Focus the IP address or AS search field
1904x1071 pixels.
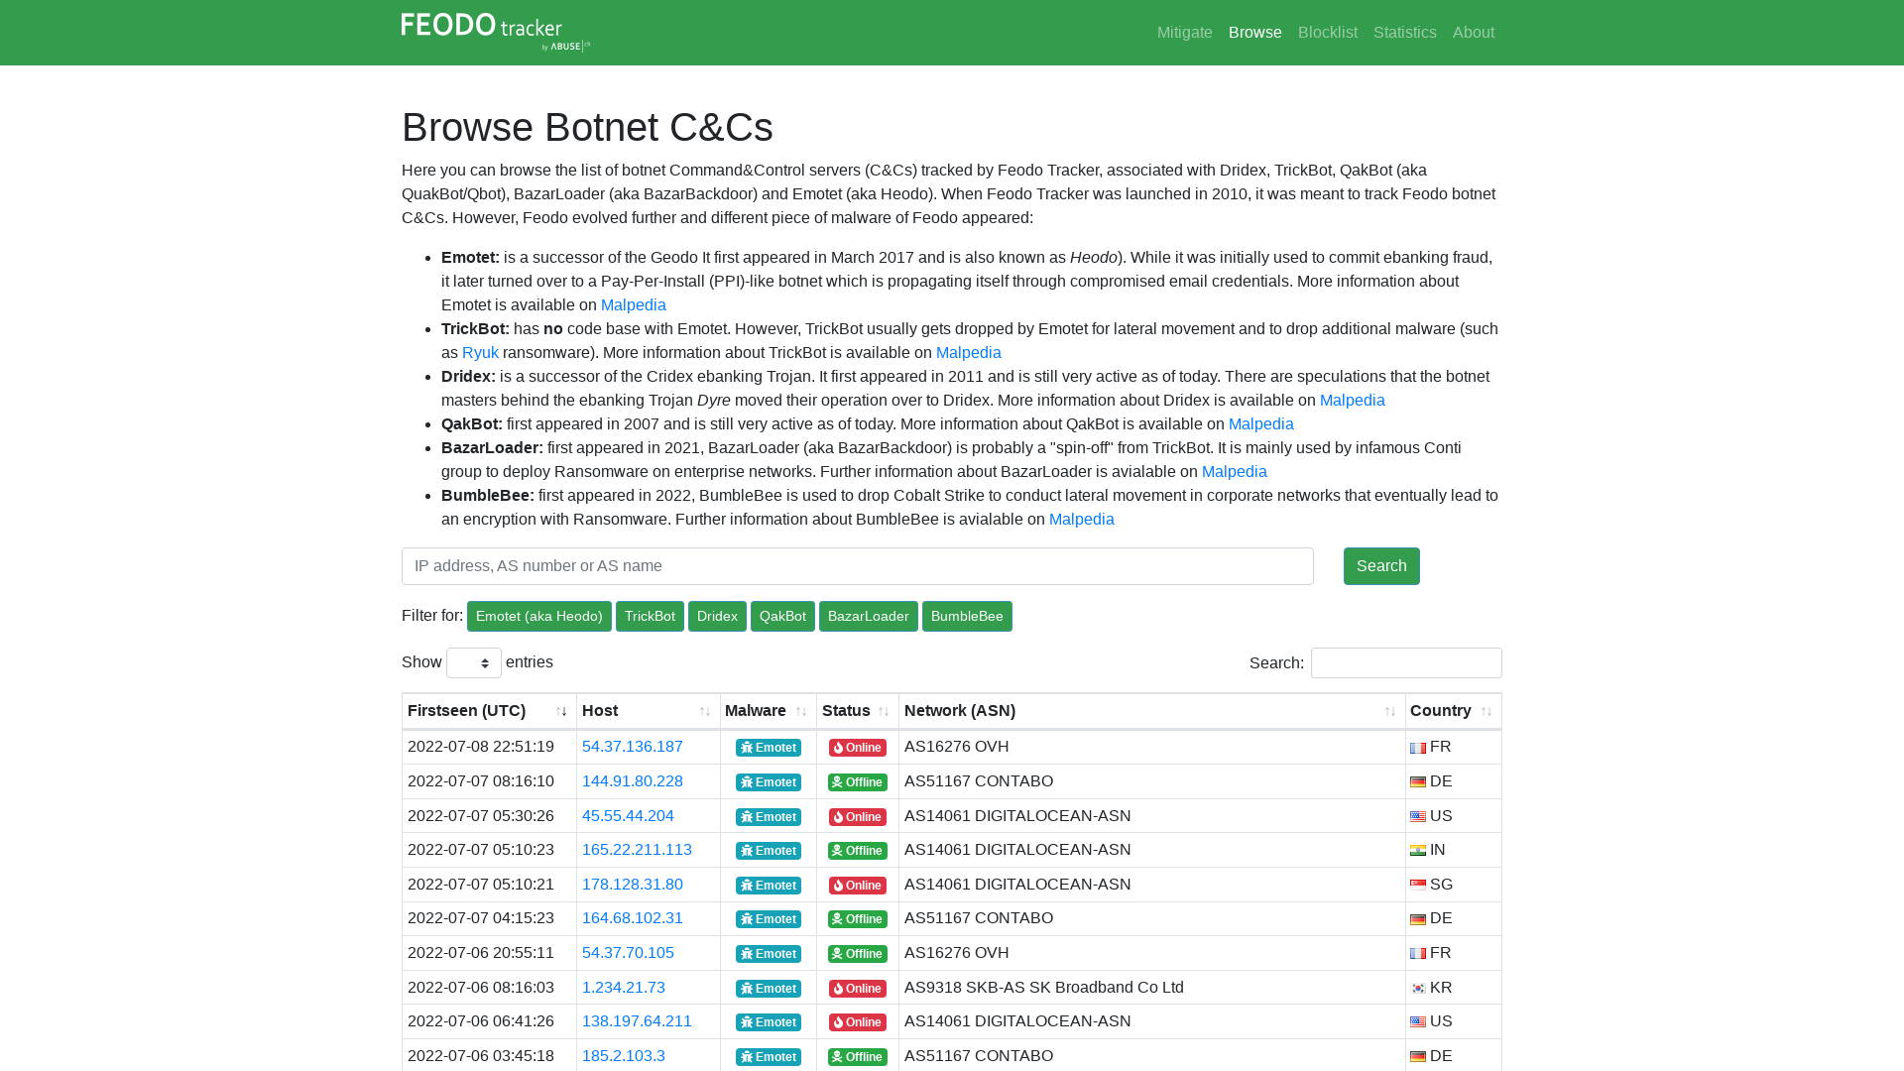click(x=858, y=566)
